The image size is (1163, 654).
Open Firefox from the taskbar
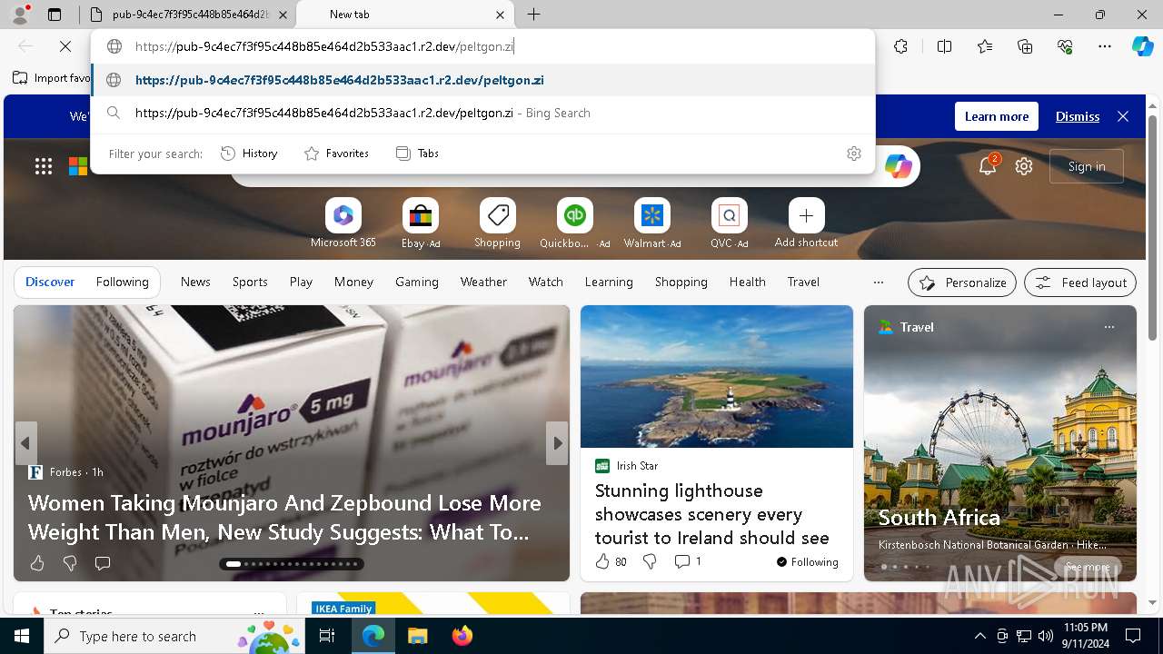(462, 636)
